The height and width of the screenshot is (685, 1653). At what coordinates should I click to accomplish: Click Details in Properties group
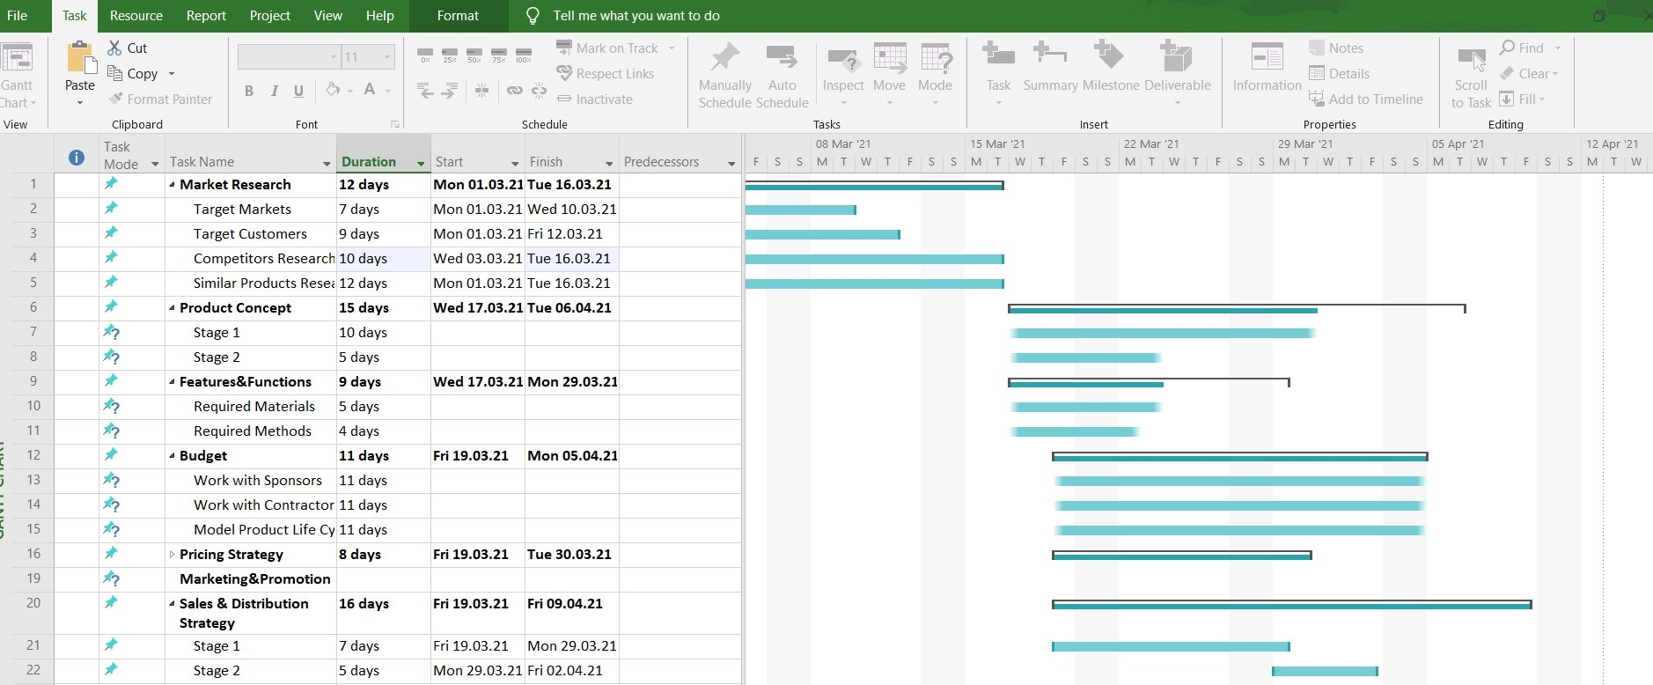(1339, 74)
